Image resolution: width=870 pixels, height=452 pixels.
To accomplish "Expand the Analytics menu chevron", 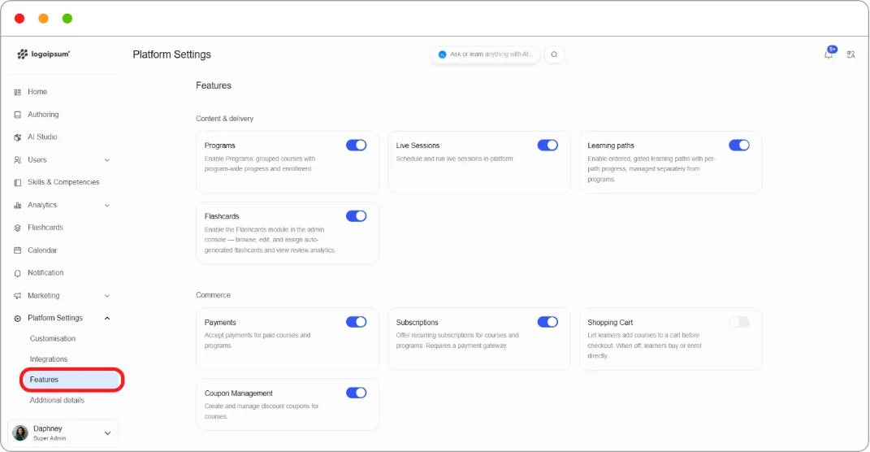I will pos(107,206).
